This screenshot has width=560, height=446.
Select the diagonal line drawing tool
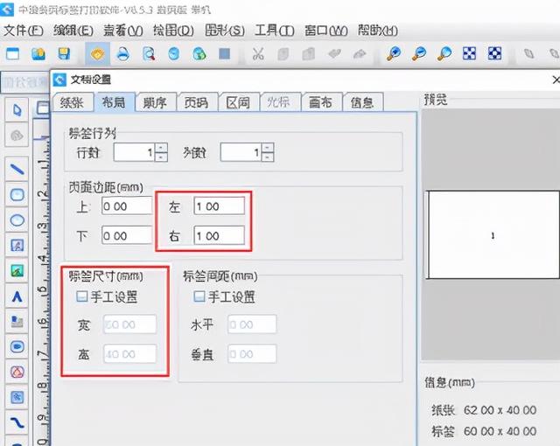click(x=17, y=168)
